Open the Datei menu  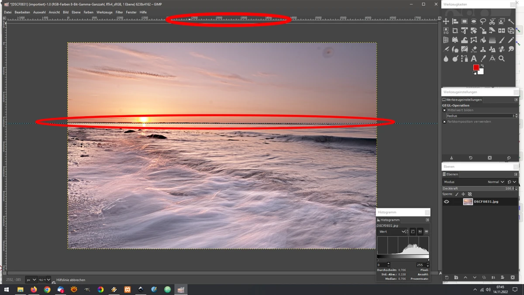(8, 12)
